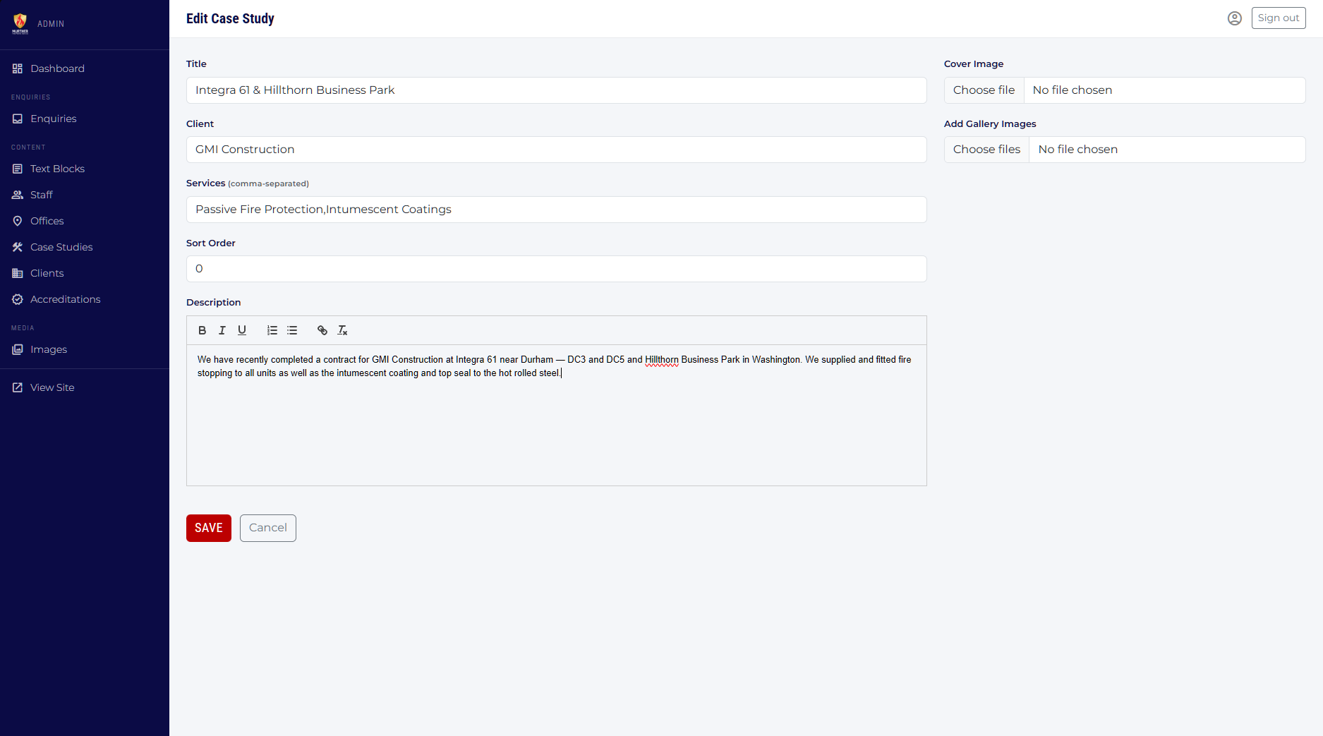Click the Sort Order input field
1323x736 pixels.
click(556, 269)
